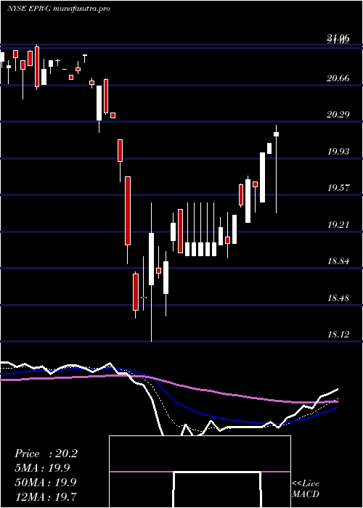The image size is (363, 508).
Task: Click the 18.84 price axis label
Action: tap(338, 261)
